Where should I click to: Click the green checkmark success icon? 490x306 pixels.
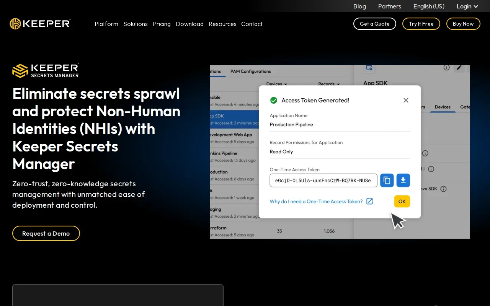coord(274,100)
